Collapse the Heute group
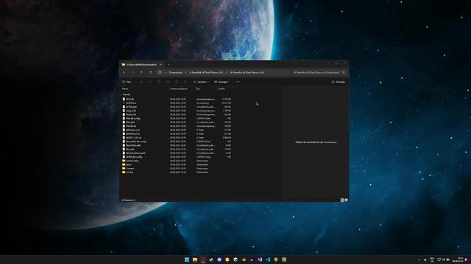 121,95
